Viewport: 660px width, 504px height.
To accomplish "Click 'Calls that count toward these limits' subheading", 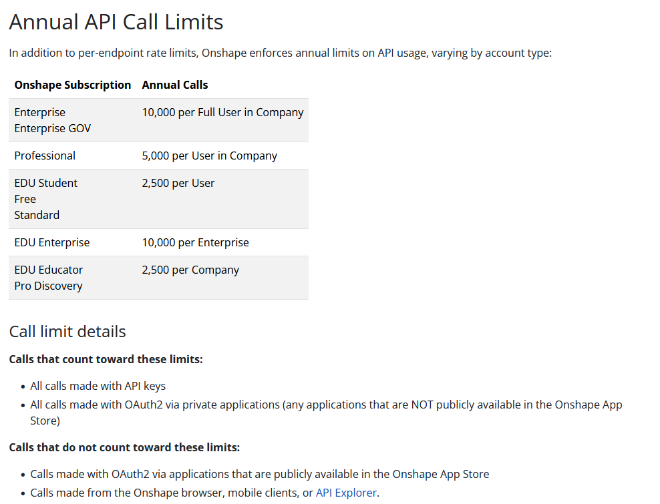I will [106, 359].
